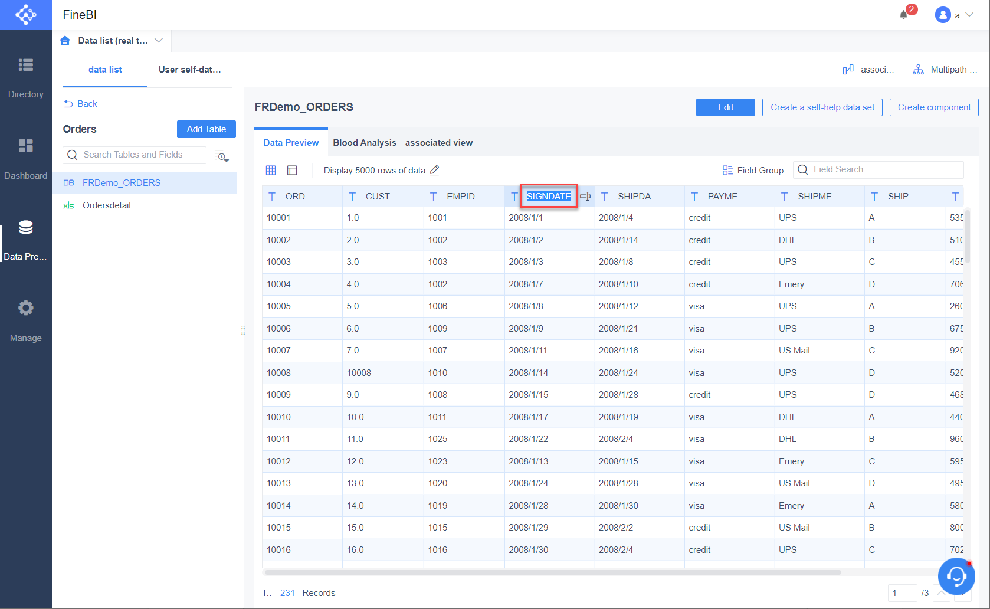Open the notifications bell icon
990x609 pixels.
(x=903, y=15)
